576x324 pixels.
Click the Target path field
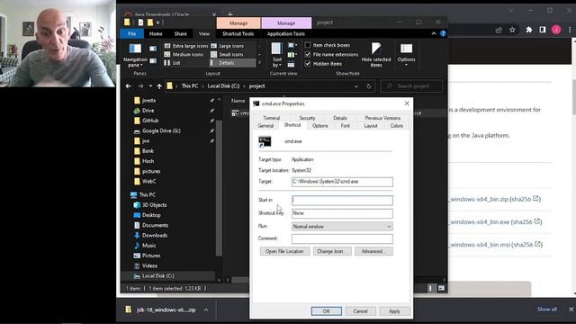coord(342,182)
